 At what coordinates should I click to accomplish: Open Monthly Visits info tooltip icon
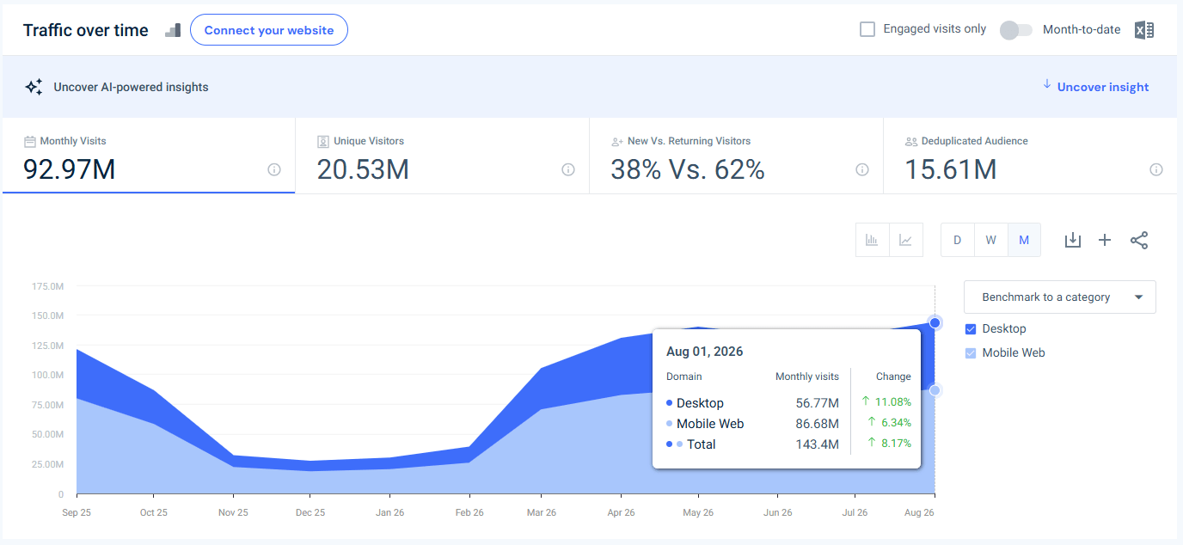[274, 169]
